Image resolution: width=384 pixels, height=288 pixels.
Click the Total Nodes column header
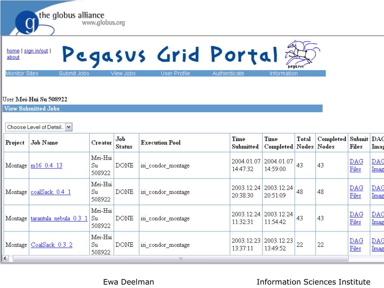pos(305,143)
